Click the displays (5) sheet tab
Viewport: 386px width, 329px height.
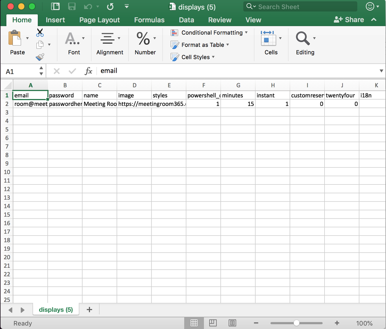[x=56, y=309]
